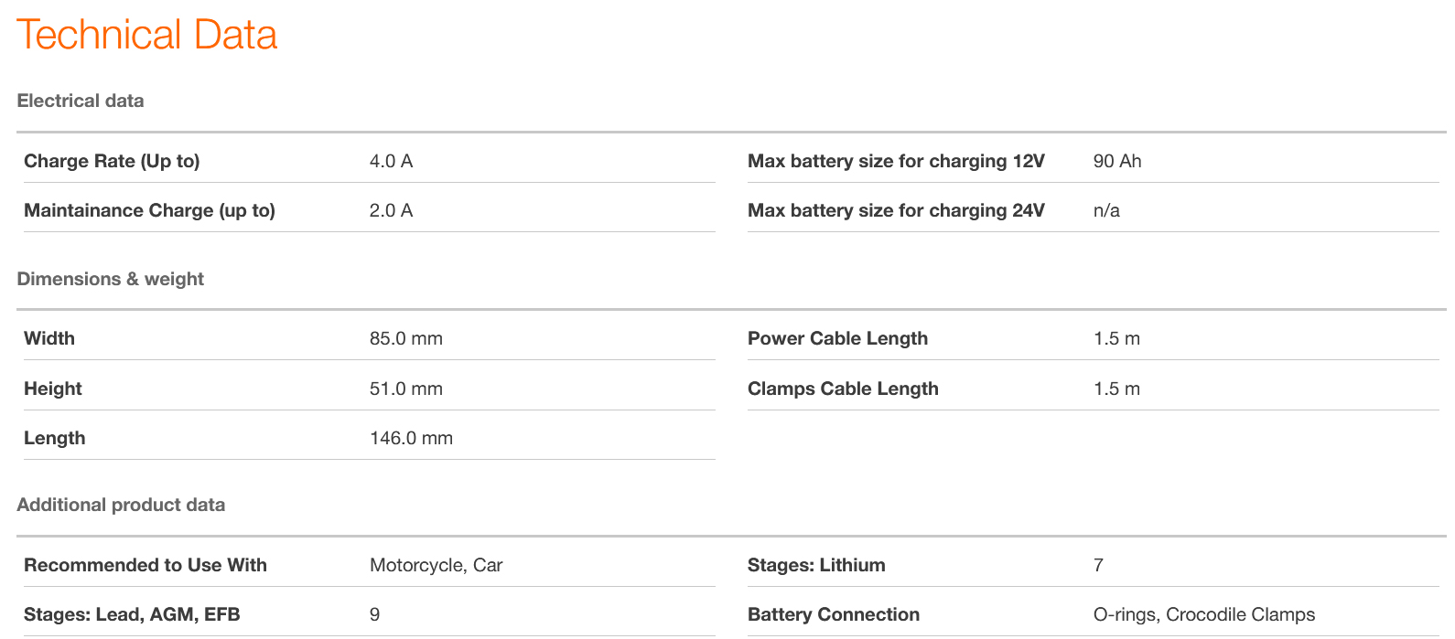Select the O-rings, Crocodile Clamps value
Image resolution: width=1455 pixels, height=639 pixels.
1203,614
